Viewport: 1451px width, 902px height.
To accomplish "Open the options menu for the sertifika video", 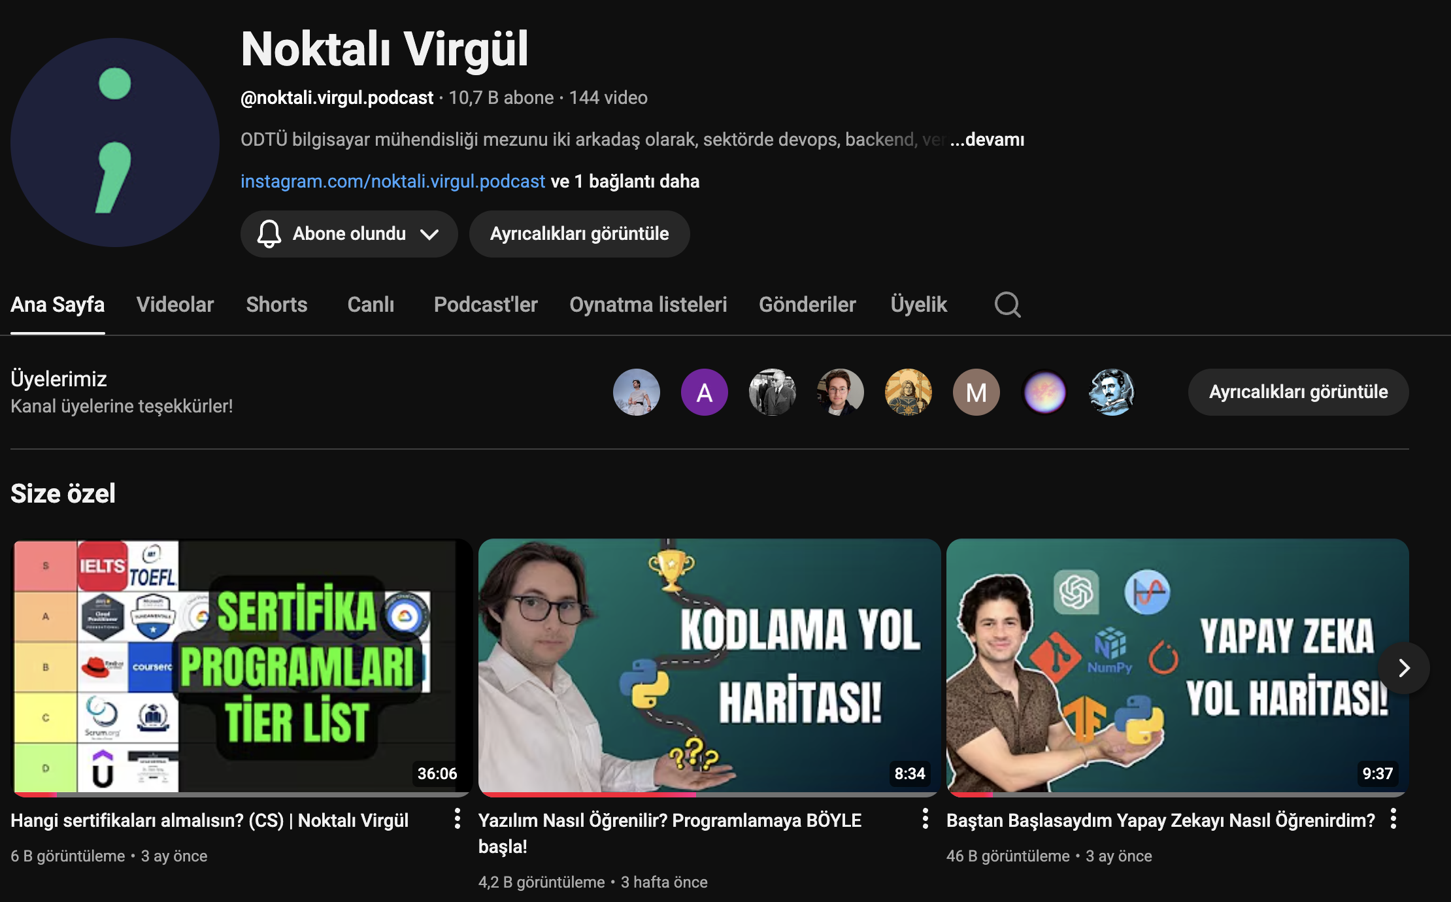I will coord(457,818).
